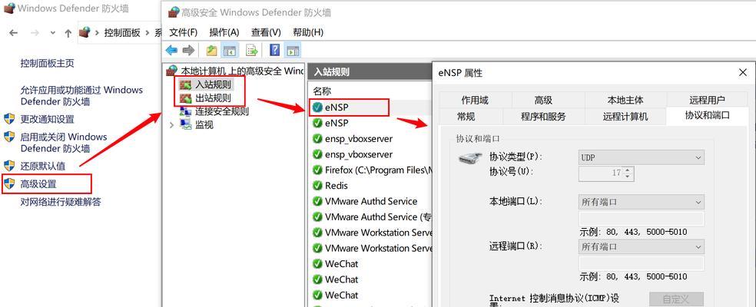Switch to the 远程计算机 tab
This screenshot has height=307, width=756.
625,117
